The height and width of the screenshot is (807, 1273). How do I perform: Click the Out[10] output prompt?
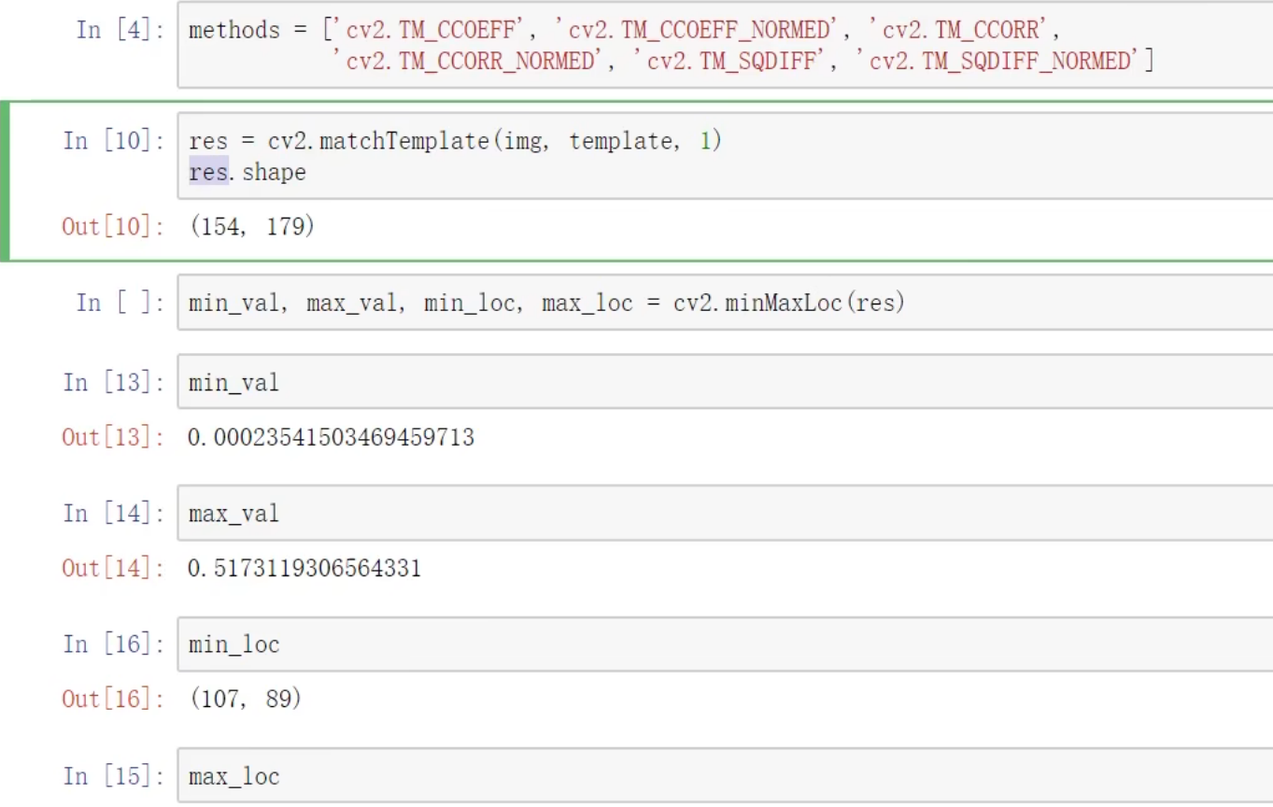[106, 226]
